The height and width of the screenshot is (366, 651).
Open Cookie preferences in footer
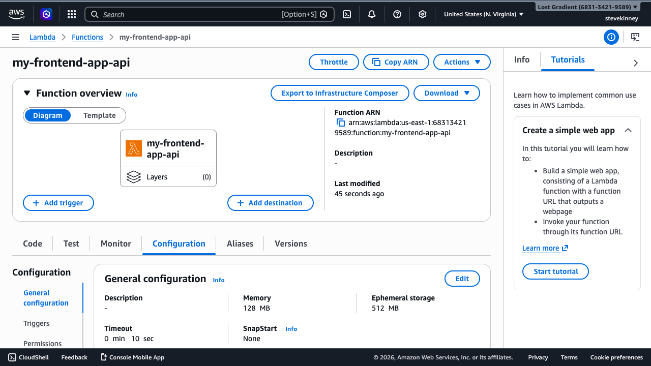tap(616, 357)
